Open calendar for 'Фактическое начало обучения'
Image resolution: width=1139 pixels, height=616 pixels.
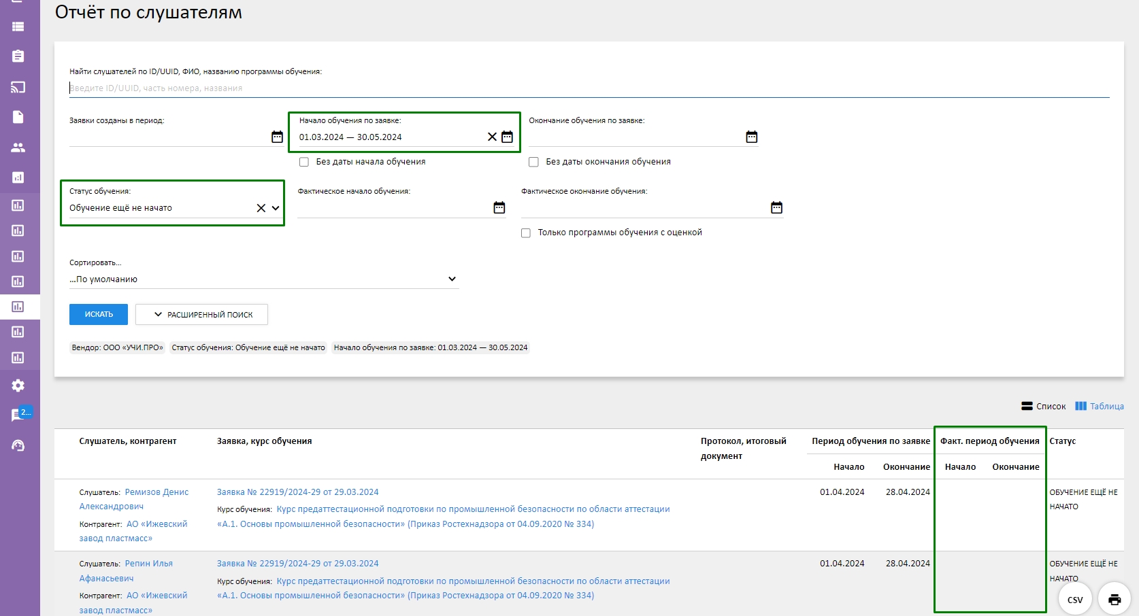point(499,207)
